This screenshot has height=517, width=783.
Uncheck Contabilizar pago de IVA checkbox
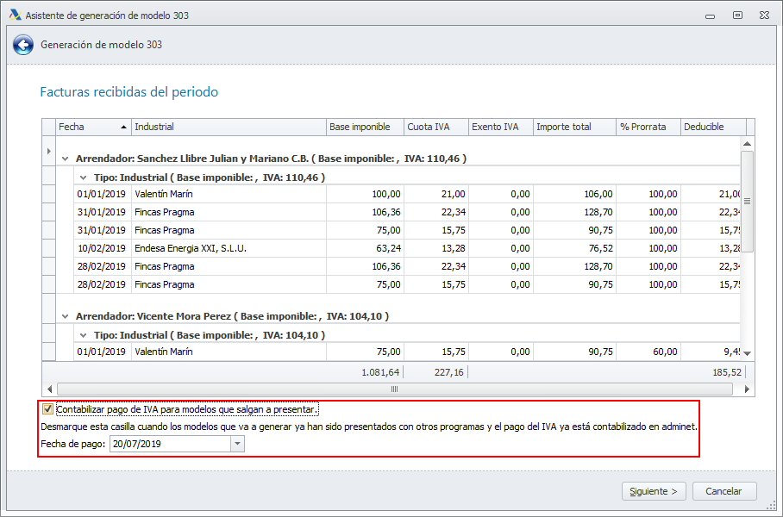pos(48,410)
